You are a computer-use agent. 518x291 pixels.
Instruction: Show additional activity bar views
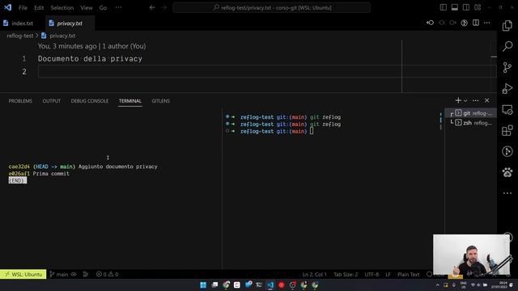coord(507,193)
